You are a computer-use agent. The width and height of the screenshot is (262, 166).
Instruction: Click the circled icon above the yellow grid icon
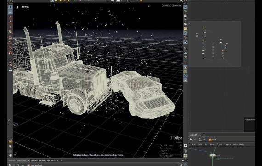(185, 151)
